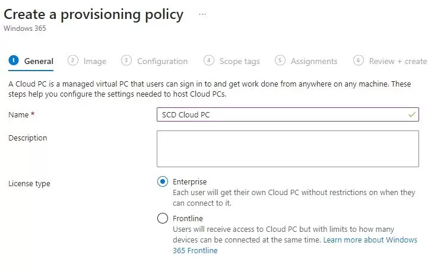Jump to the Review + create step
Screen dimensions: 447x268
click(x=390, y=61)
